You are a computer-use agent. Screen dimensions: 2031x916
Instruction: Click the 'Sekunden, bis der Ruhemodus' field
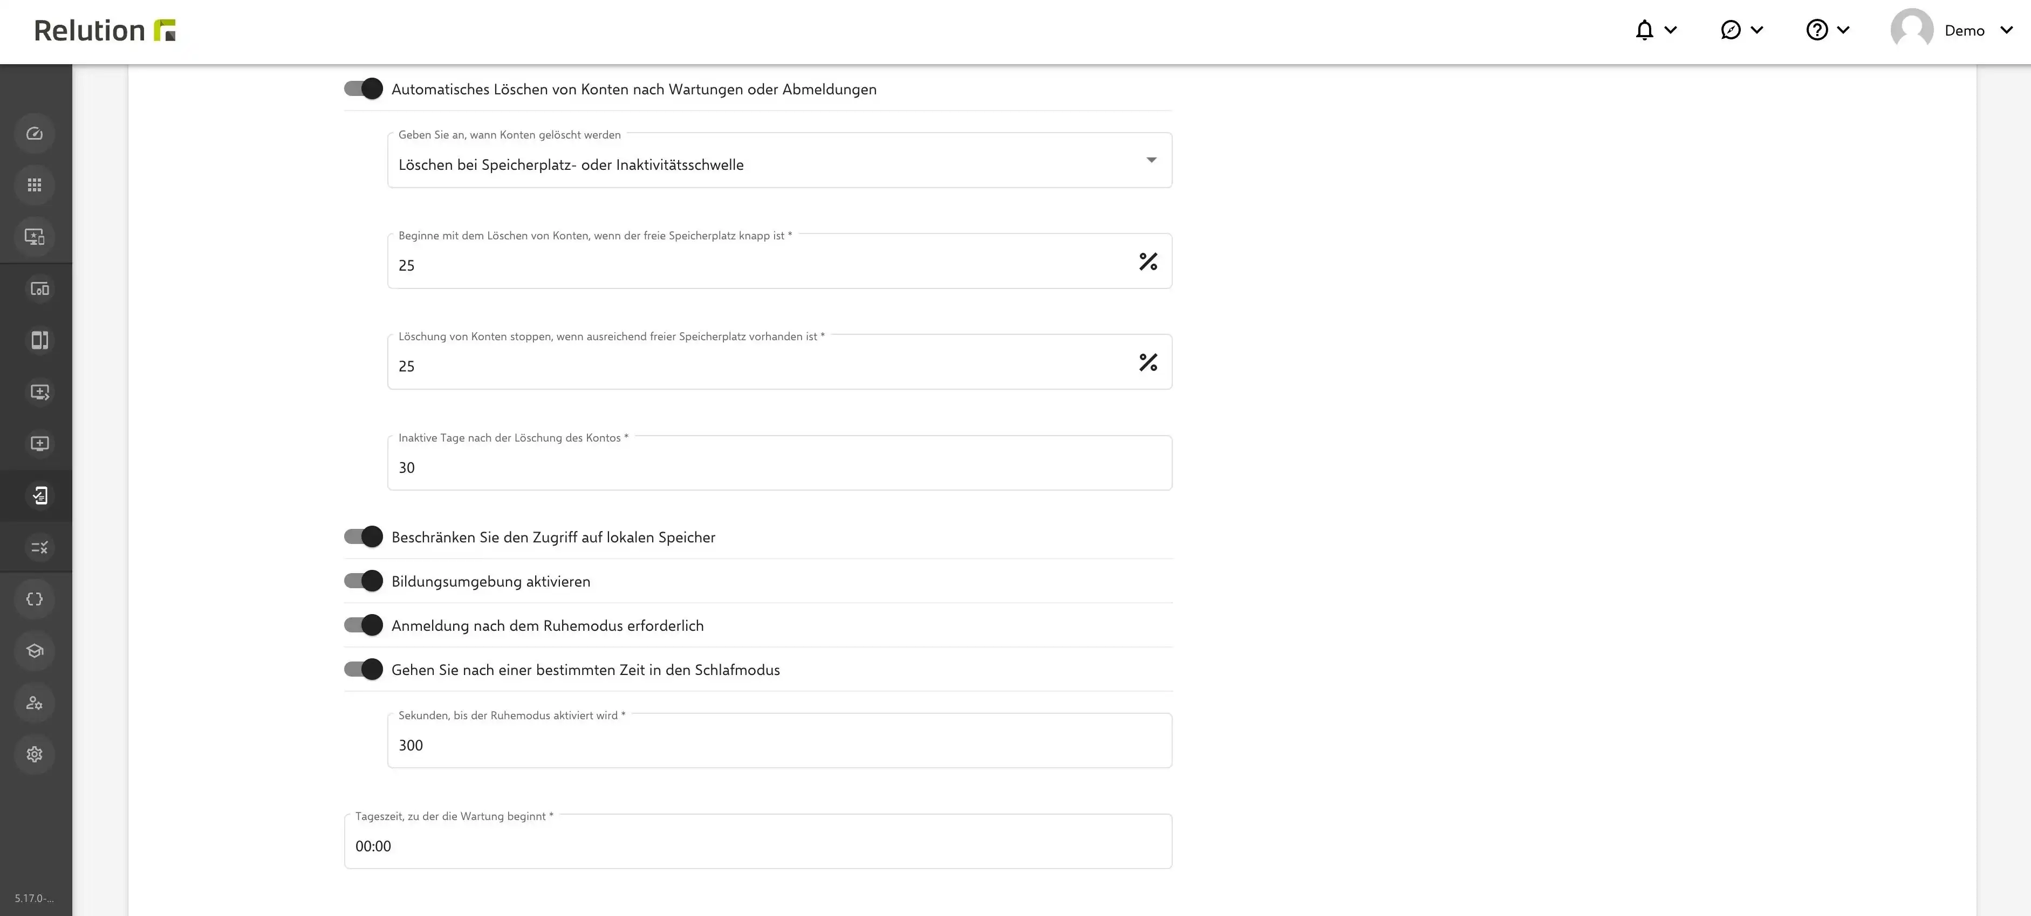click(x=779, y=740)
